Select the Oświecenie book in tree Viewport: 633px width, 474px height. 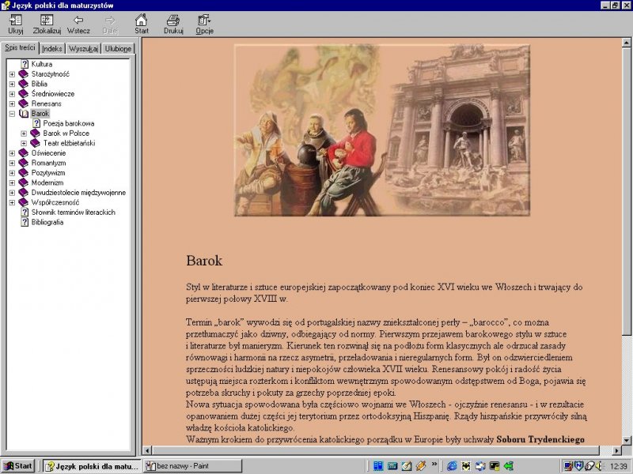coord(48,153)
